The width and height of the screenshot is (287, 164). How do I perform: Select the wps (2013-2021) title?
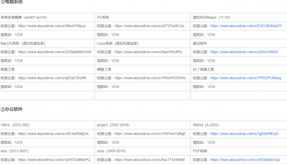click(x=15, y=151)
